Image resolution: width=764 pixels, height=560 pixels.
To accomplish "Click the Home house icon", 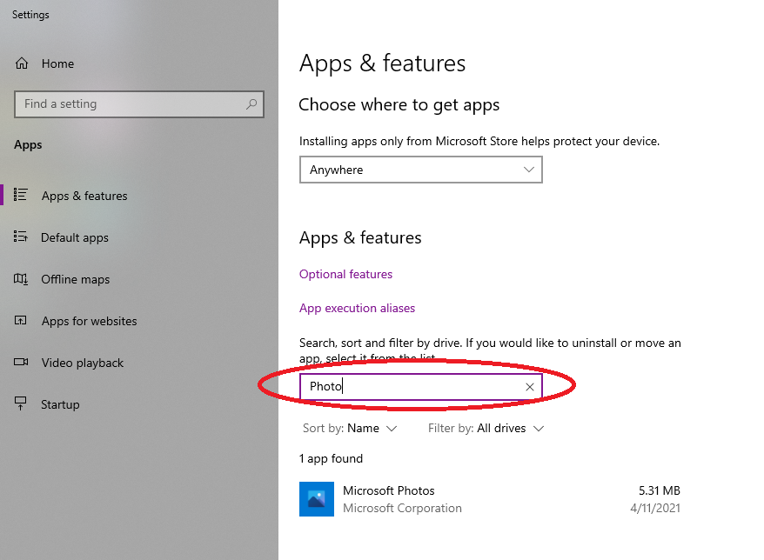I will pyautogui.click(x=22, y=63).
